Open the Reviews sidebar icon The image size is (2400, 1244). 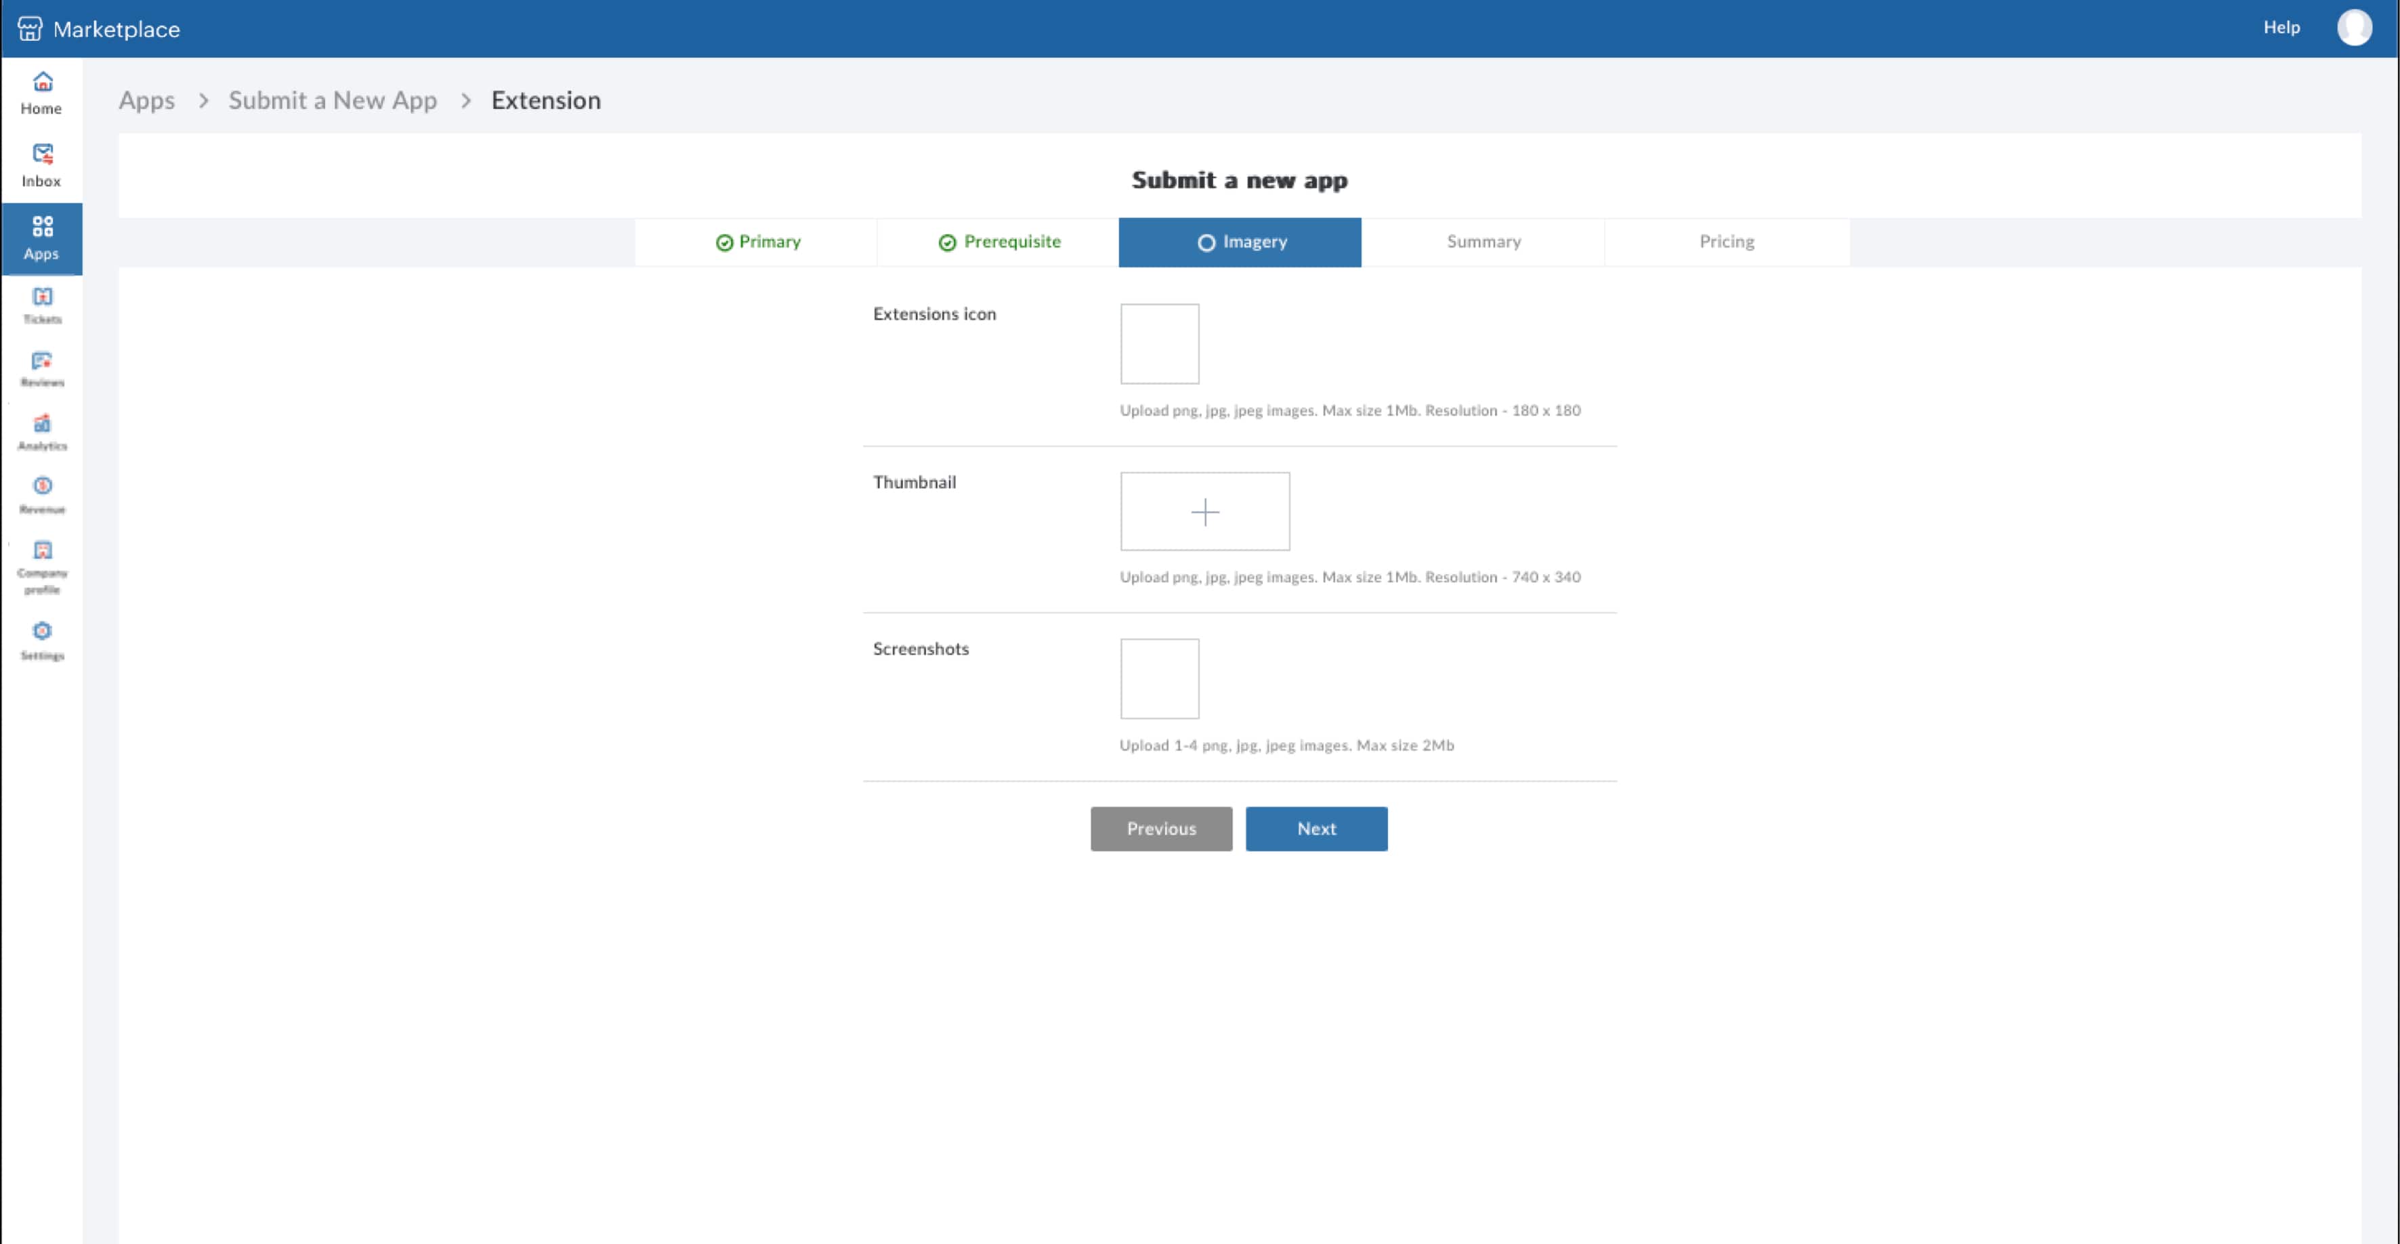point(42,368)
